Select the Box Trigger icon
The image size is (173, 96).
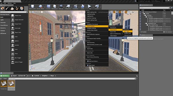click(x=13, y=58)
